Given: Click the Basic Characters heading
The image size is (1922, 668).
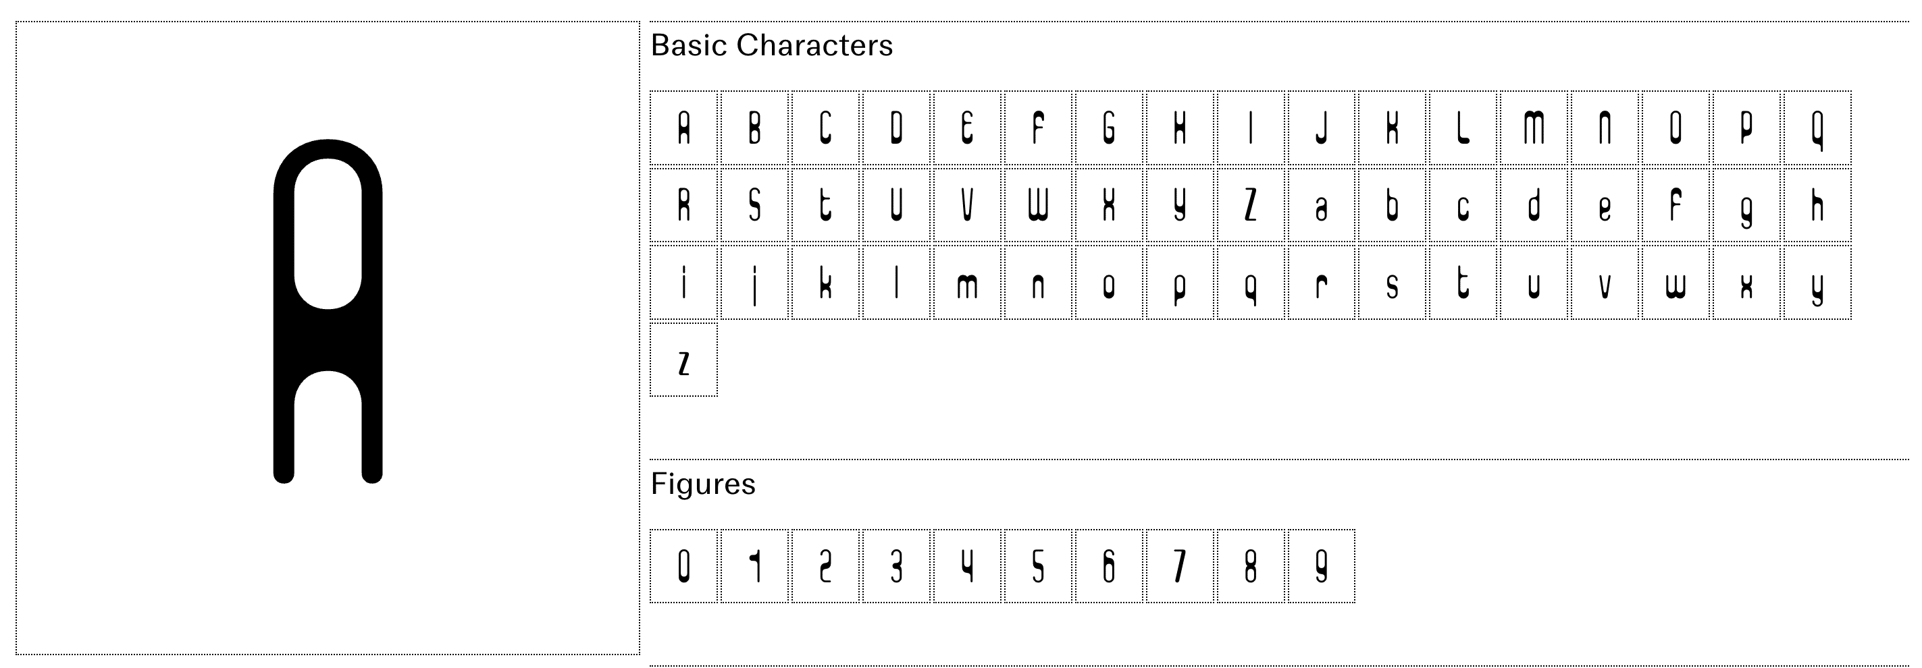Looking at the screenshot, I should click(771, 45).
